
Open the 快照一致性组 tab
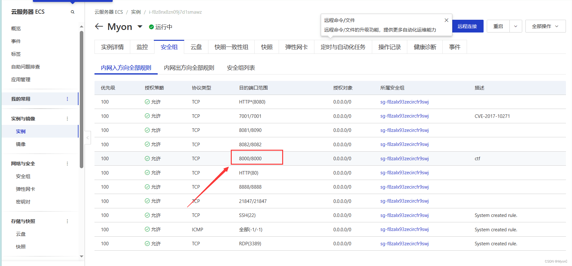click(231, 47)
